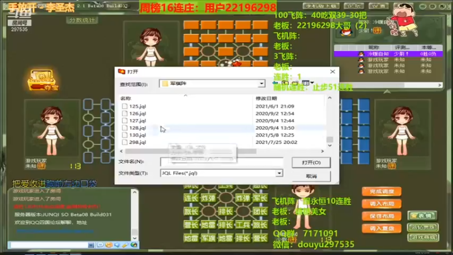Sort by 修改日期 column header

point(266,99)
